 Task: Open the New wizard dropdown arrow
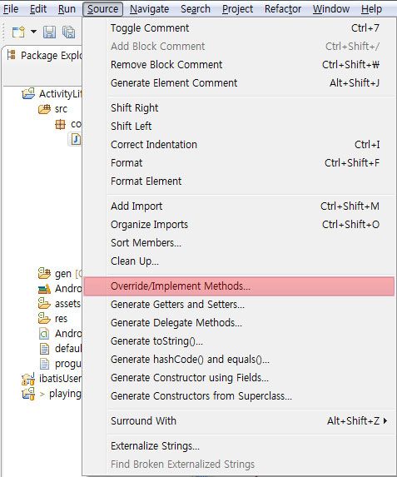coord(33,32)
